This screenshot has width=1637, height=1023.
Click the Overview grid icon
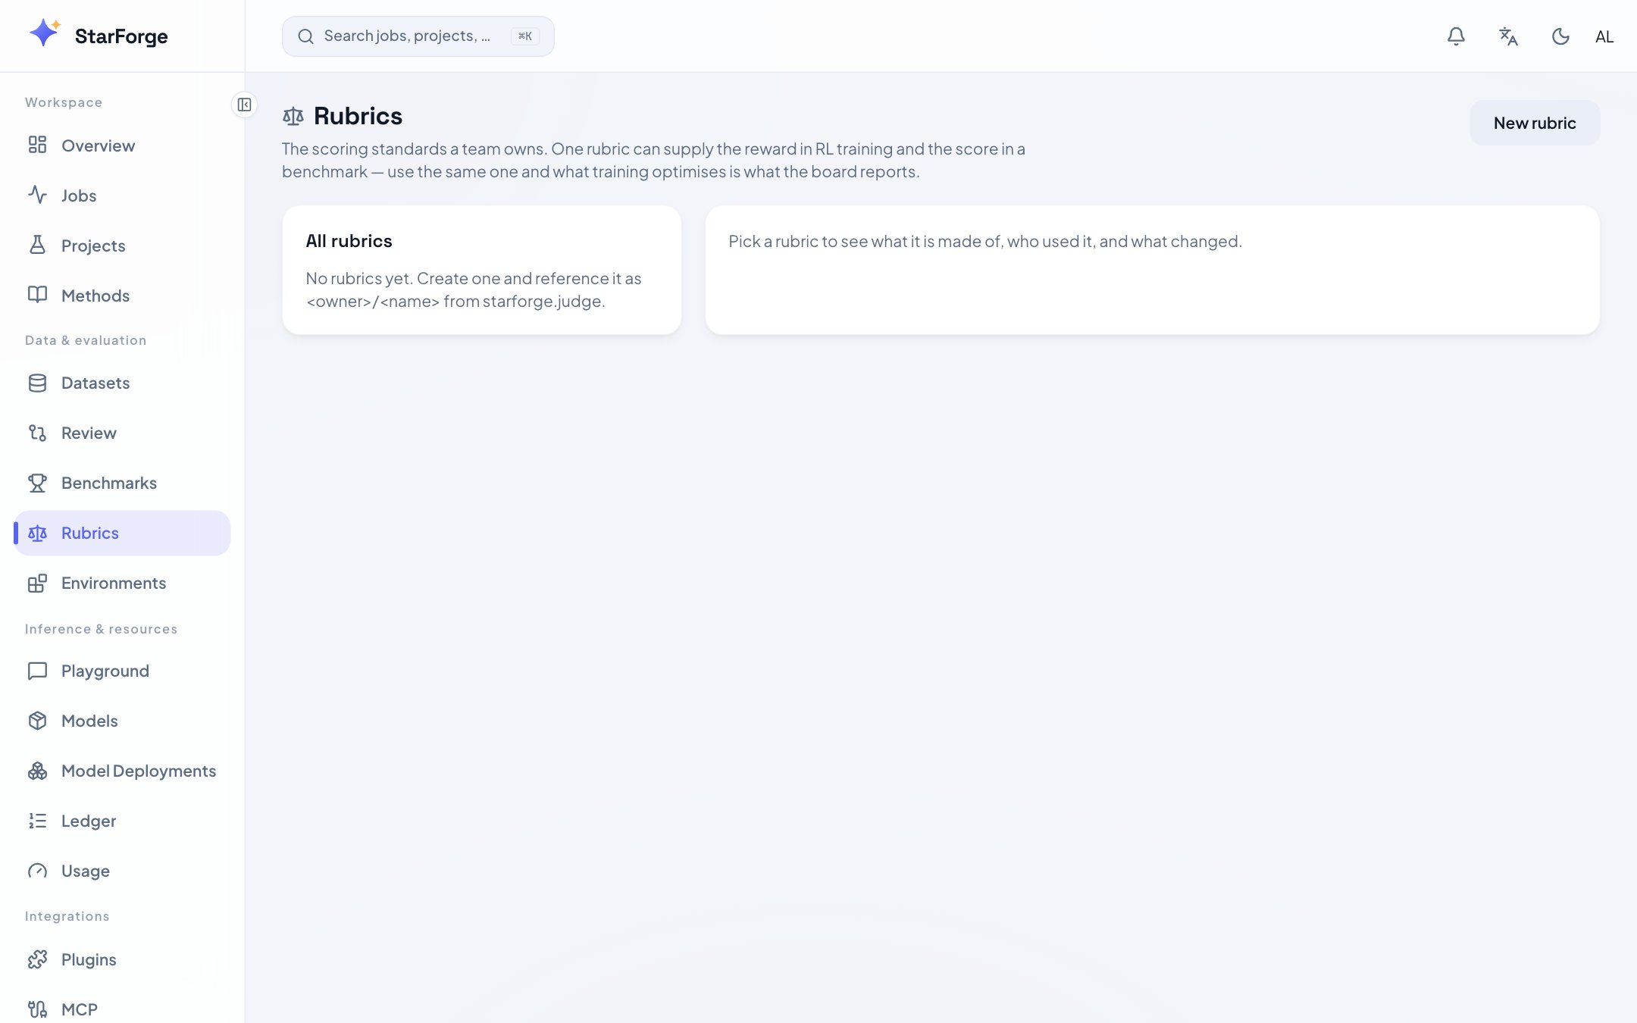[37, 145]
